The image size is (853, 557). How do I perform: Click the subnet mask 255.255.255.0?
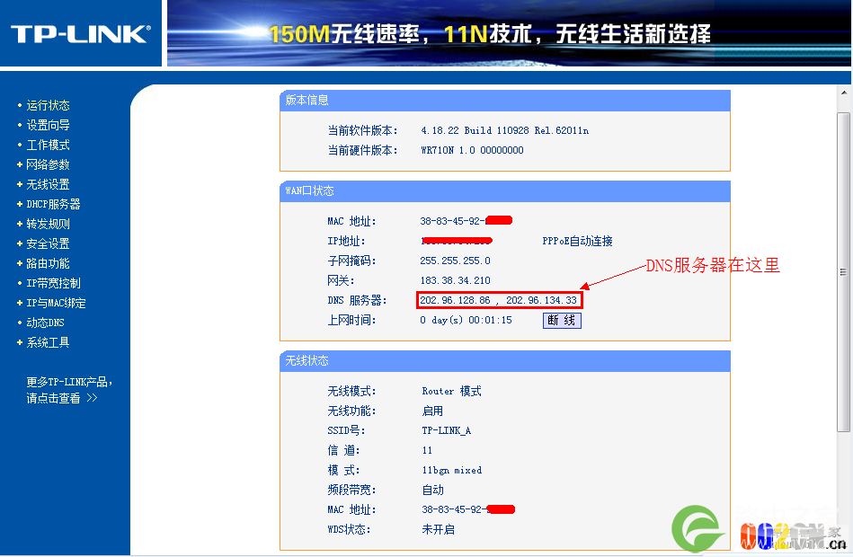pos(455,261)
